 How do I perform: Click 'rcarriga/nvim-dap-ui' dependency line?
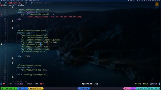click(33, 70)
